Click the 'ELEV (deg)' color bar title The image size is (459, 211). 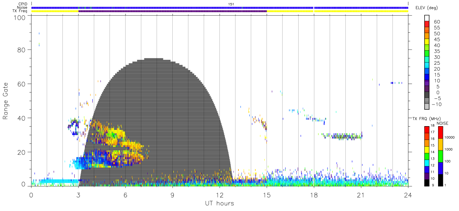(x=426, y=8)
